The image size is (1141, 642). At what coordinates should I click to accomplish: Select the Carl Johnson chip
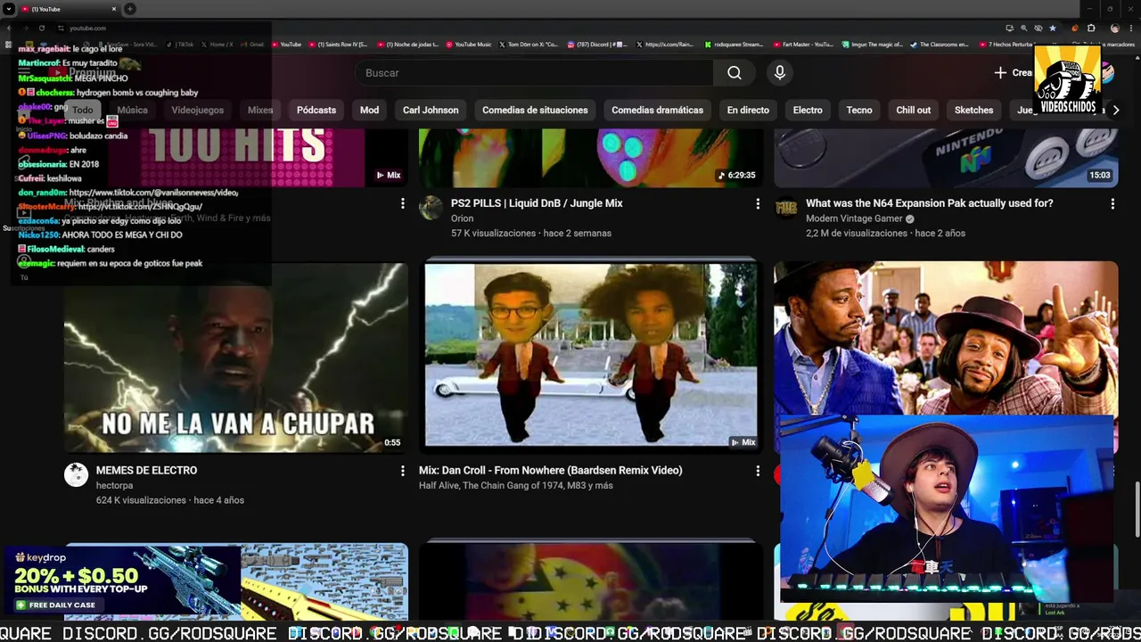click(x=431, y=111)
